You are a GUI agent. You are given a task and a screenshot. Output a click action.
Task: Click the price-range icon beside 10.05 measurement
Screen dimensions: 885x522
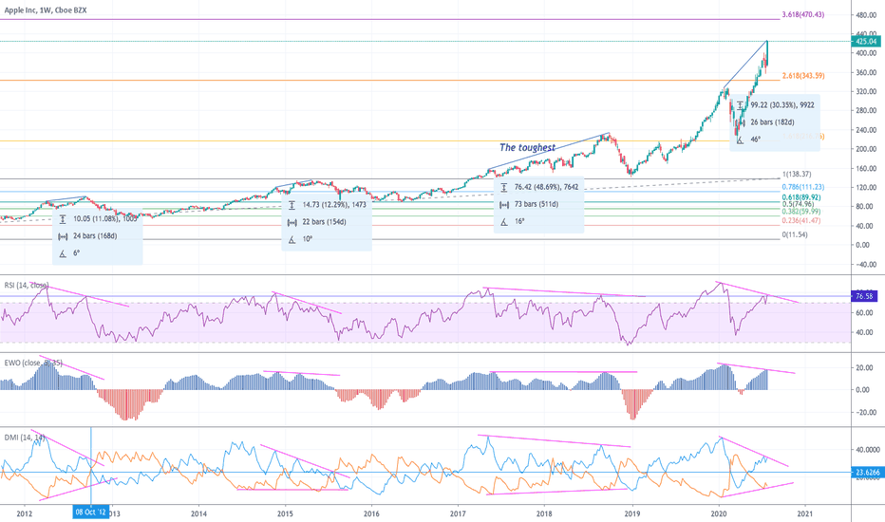tap(63, 219)
